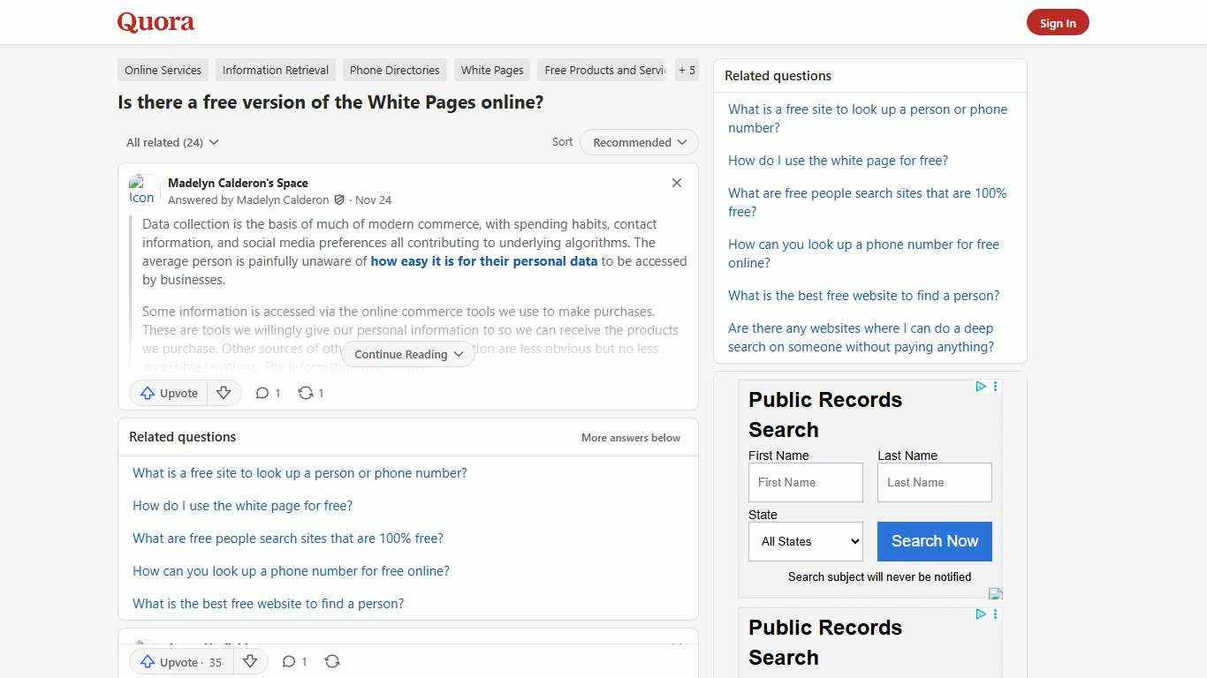1207x678 pixels.
Task: Expand the Continue Reading section
Action: point(407,354)
